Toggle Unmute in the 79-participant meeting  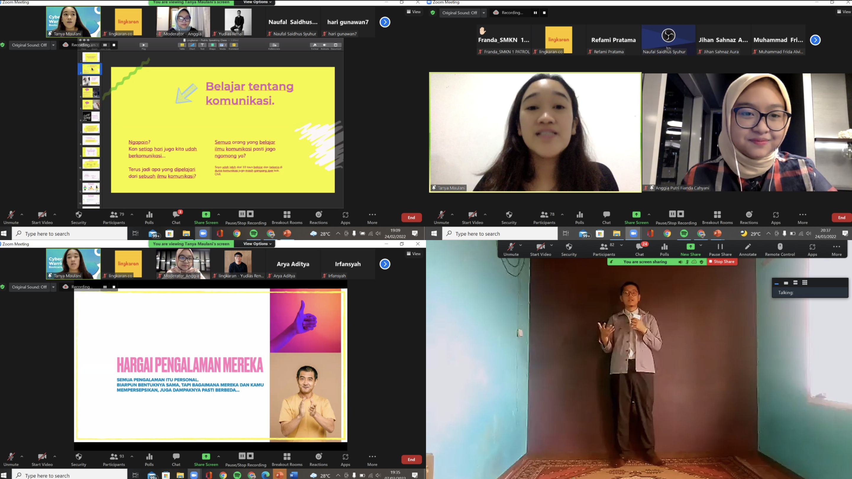11,218
